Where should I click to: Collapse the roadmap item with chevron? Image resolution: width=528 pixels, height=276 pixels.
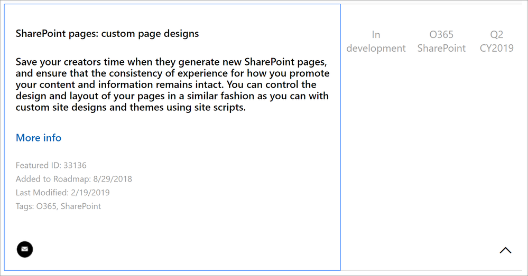click(505, 251)
